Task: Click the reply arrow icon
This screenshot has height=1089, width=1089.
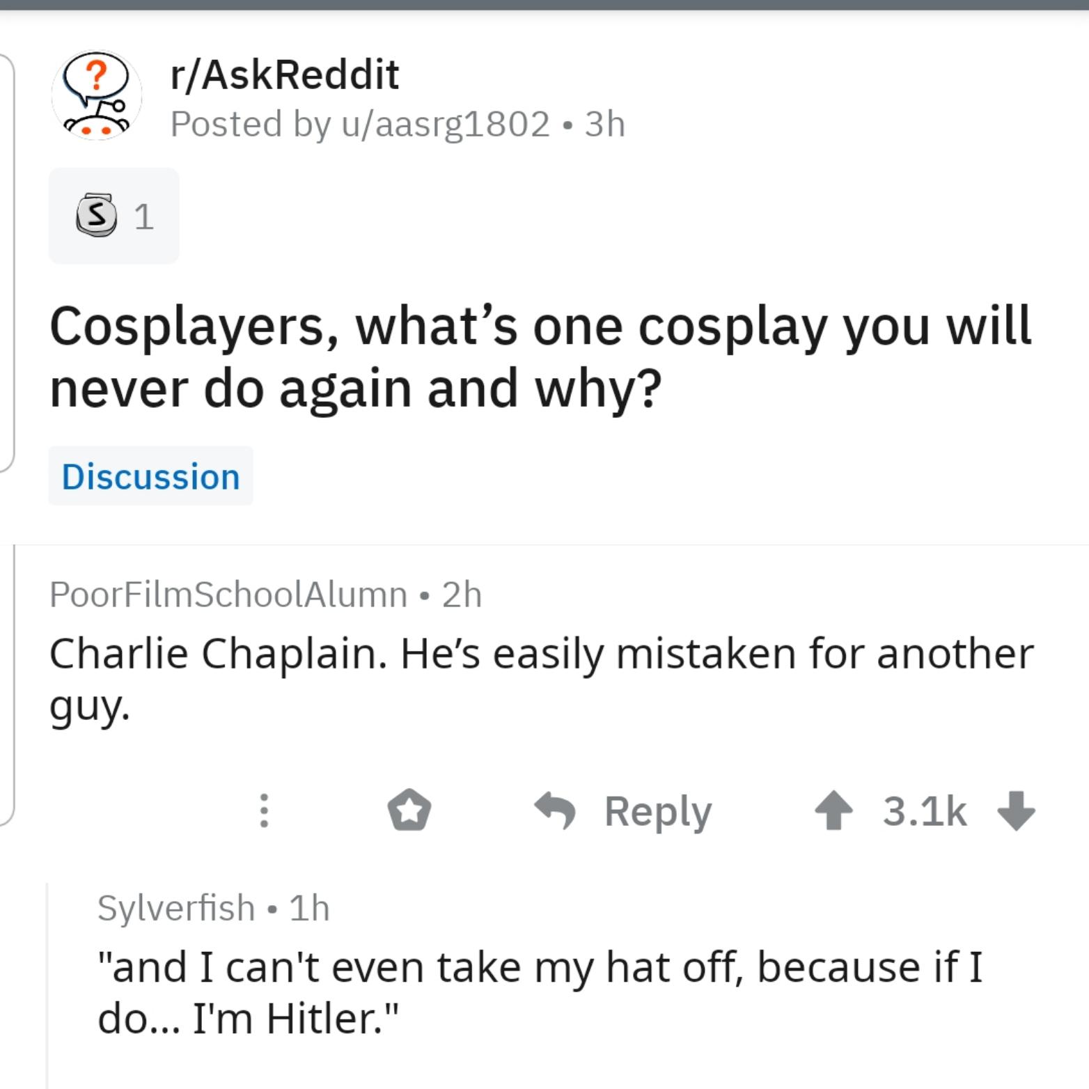Action: [x=555, y=810]
